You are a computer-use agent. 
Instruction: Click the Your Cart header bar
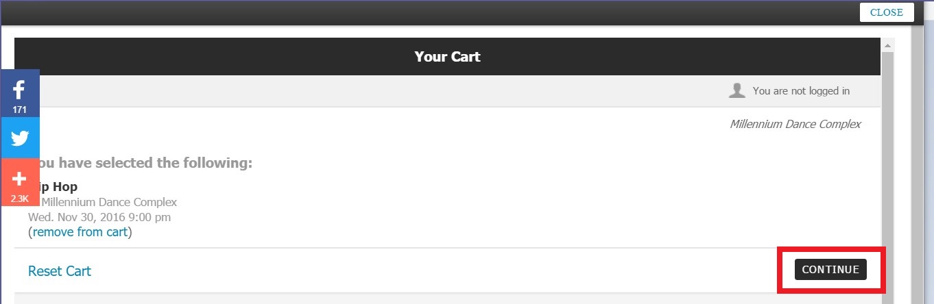(447, 56)
